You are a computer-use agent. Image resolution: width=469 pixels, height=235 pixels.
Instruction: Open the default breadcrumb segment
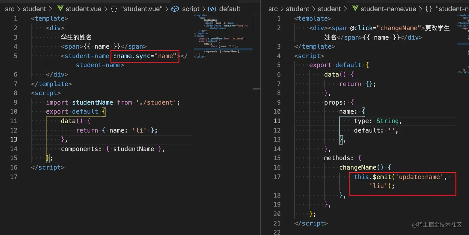(x=230, y=9)
